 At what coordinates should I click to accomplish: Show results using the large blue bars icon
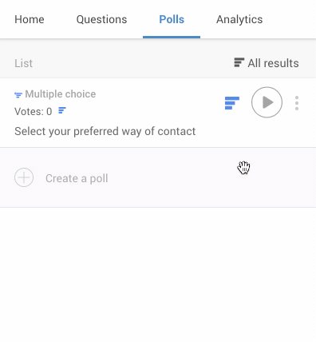232,103
